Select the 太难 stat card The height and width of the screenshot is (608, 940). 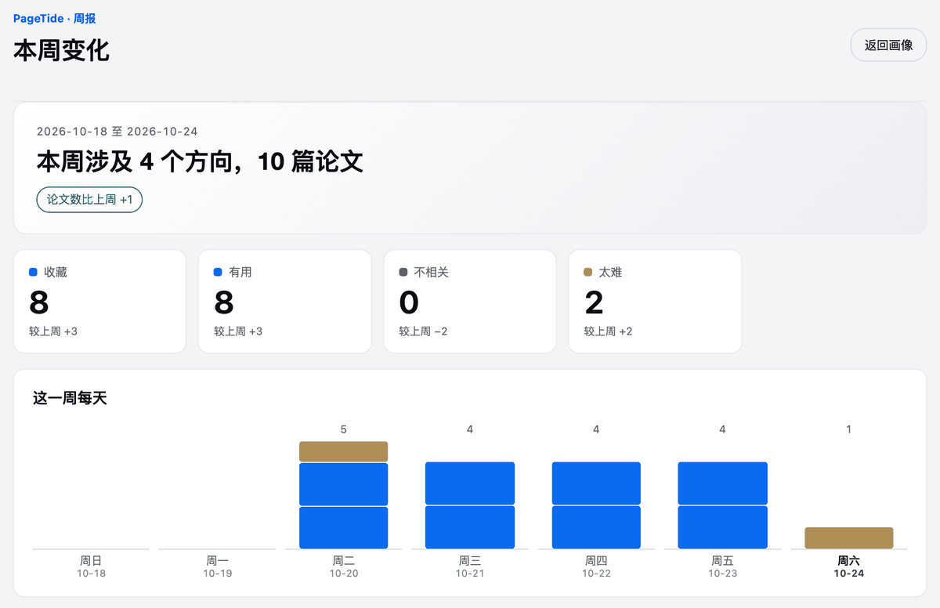654,302
